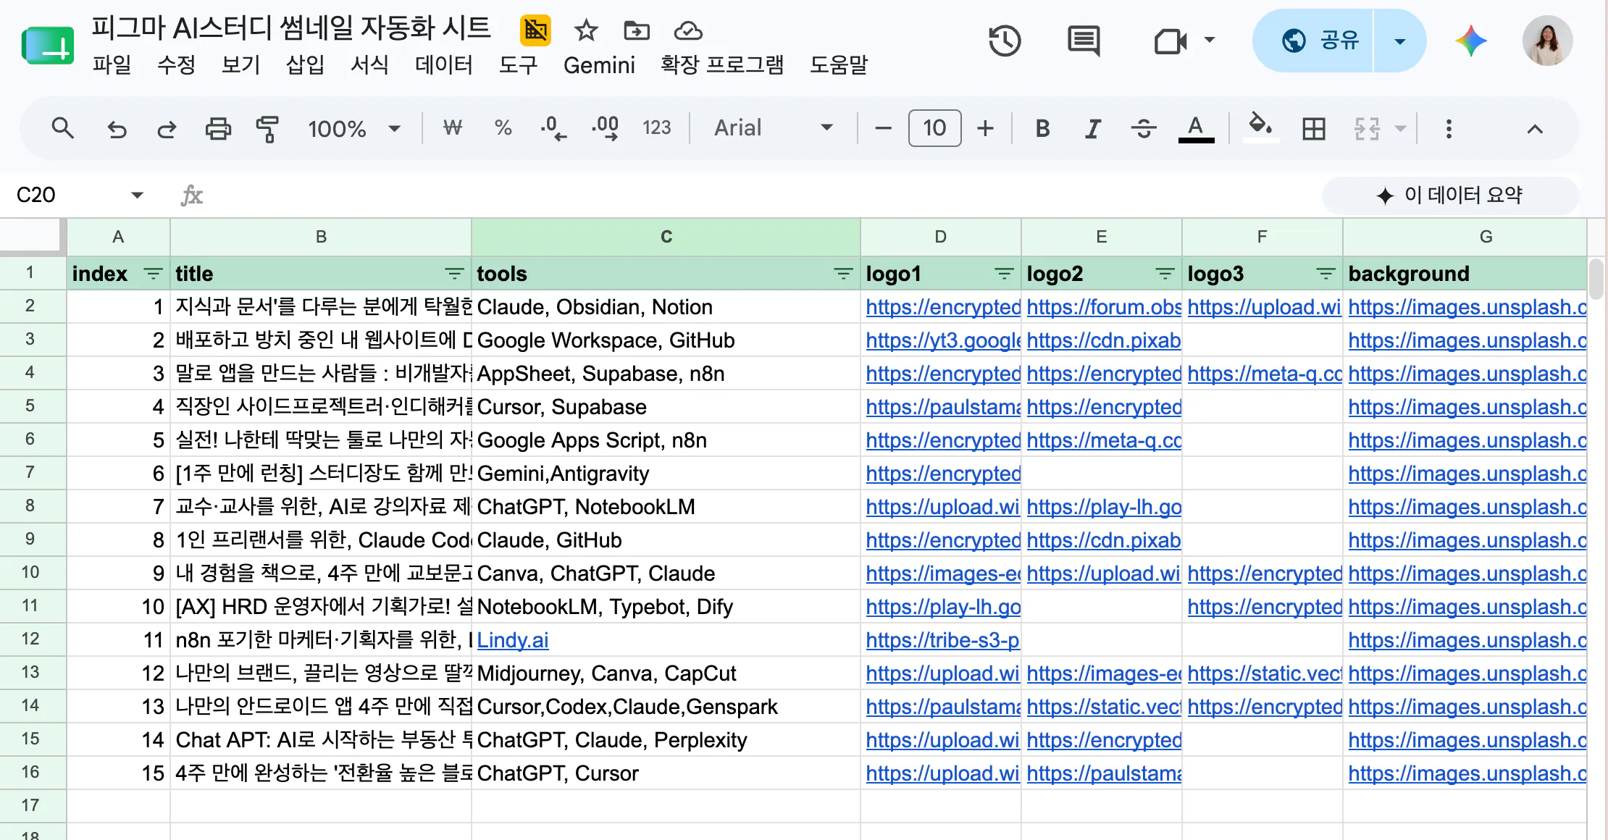Rename the document title
This screenshot has height=840, width=1608.
point(291,28)
